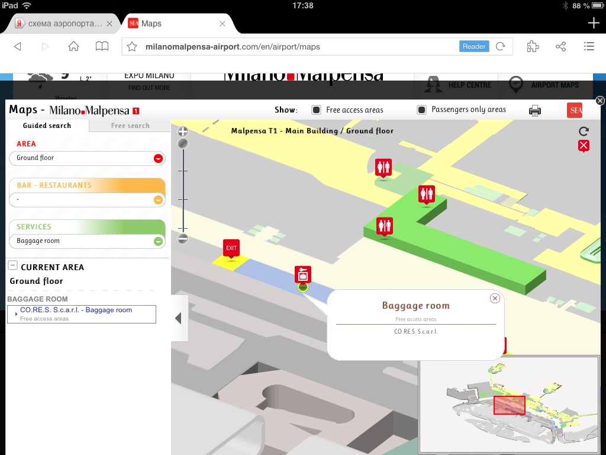Click the CO.RE.S. S.c.a.r.l. text in popup
The image size is (606, 455).
click(416, 332)
